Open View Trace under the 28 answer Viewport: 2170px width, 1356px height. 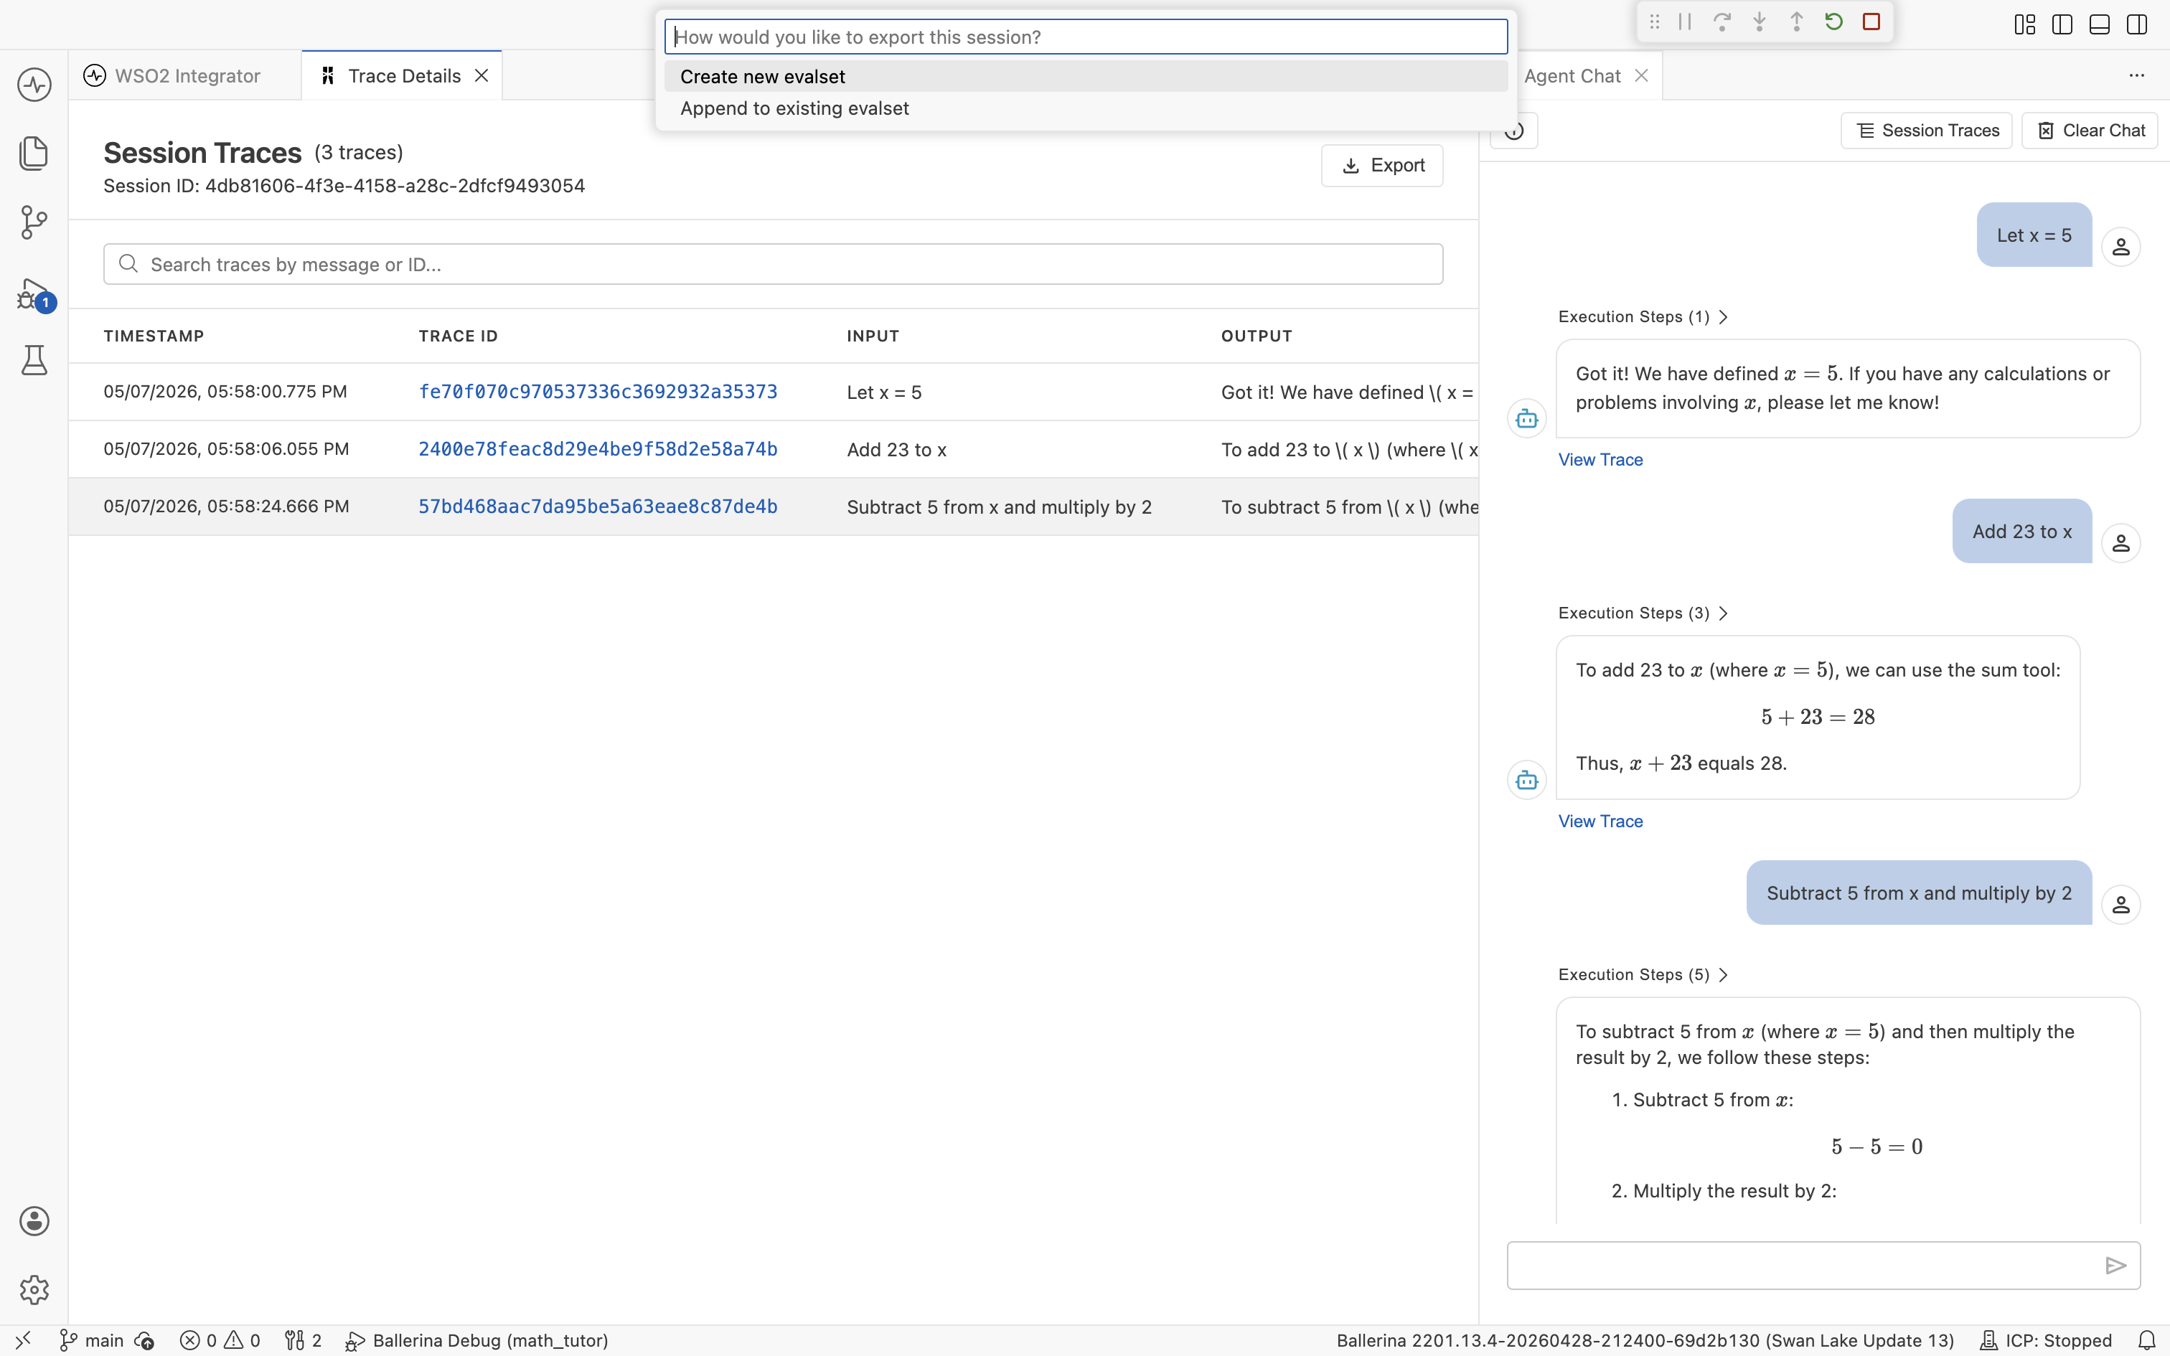pyautogui.click(x=1600, y=821)
